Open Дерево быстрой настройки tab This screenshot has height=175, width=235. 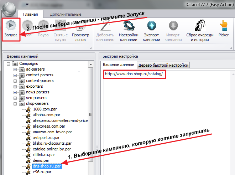tap(163, 65)
